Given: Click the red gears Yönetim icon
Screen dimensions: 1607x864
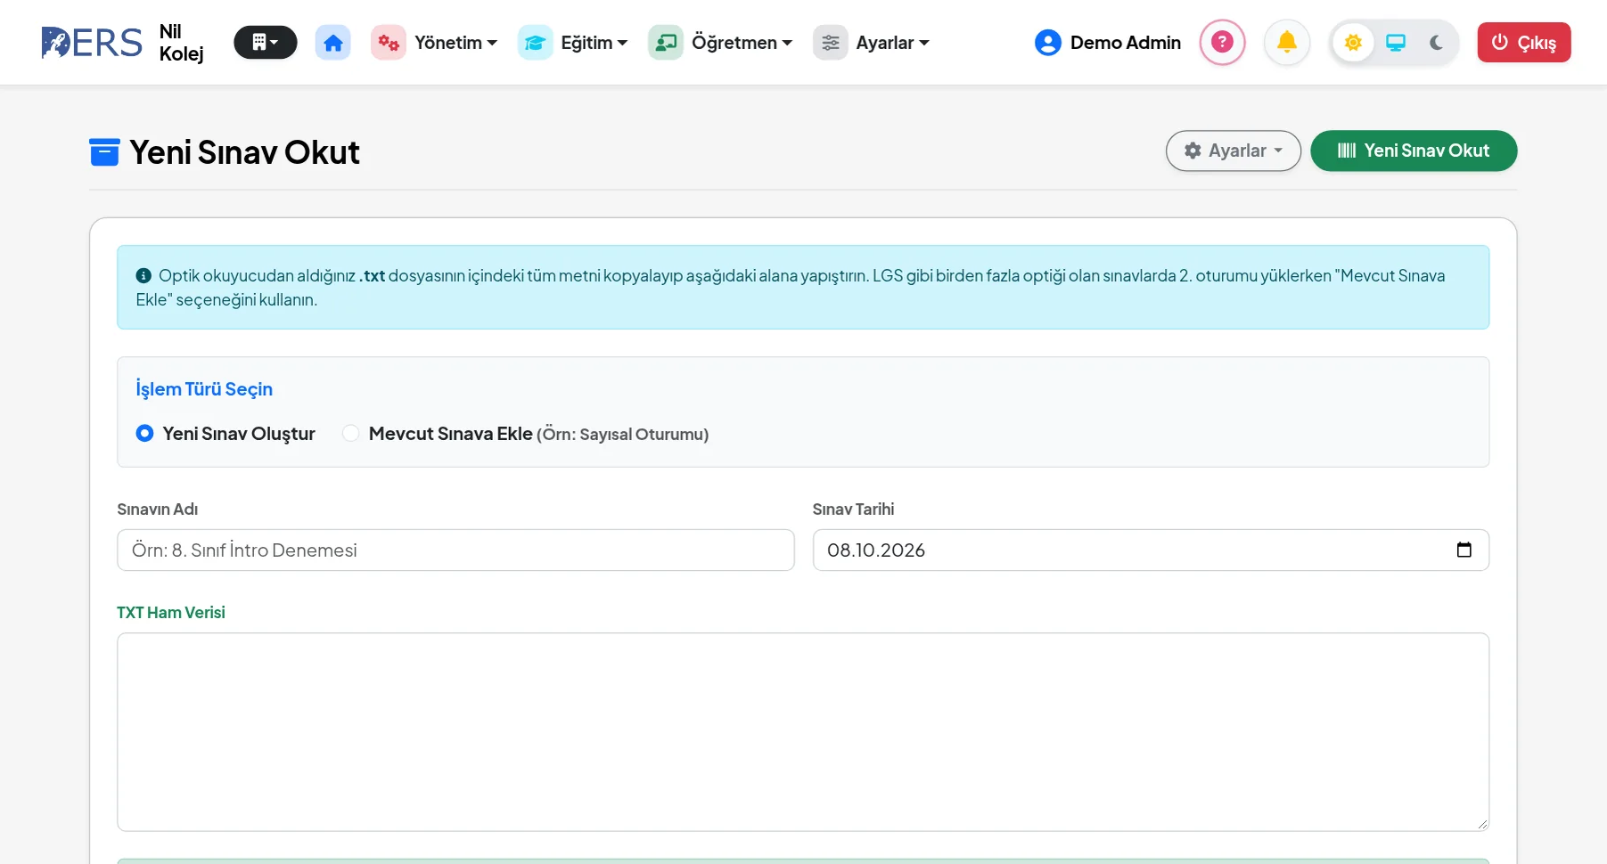Looking at the screenshot, I should tap(389, 43).
